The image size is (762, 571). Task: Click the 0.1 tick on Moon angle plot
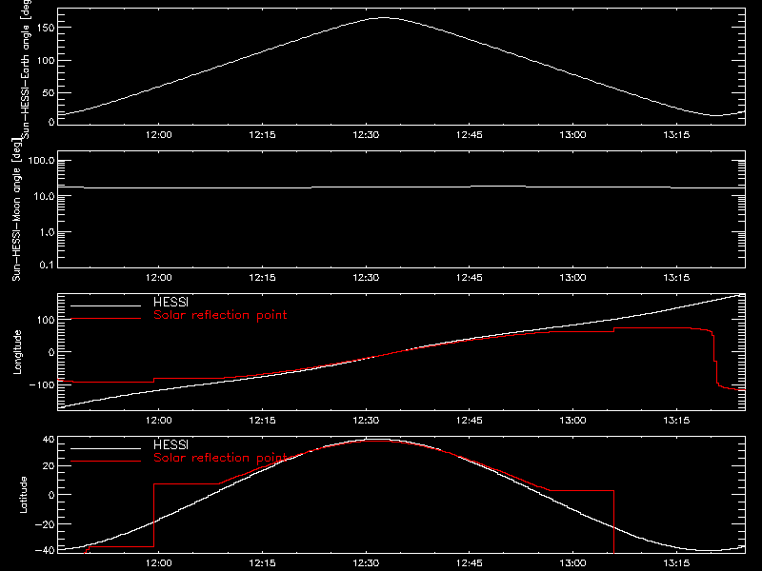coord(47,265)
